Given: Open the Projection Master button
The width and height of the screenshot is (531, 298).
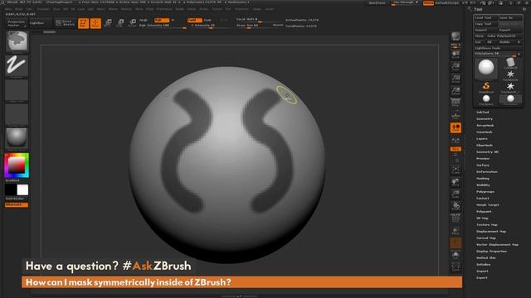Looking at the screenshot, I should pos(17,23).
